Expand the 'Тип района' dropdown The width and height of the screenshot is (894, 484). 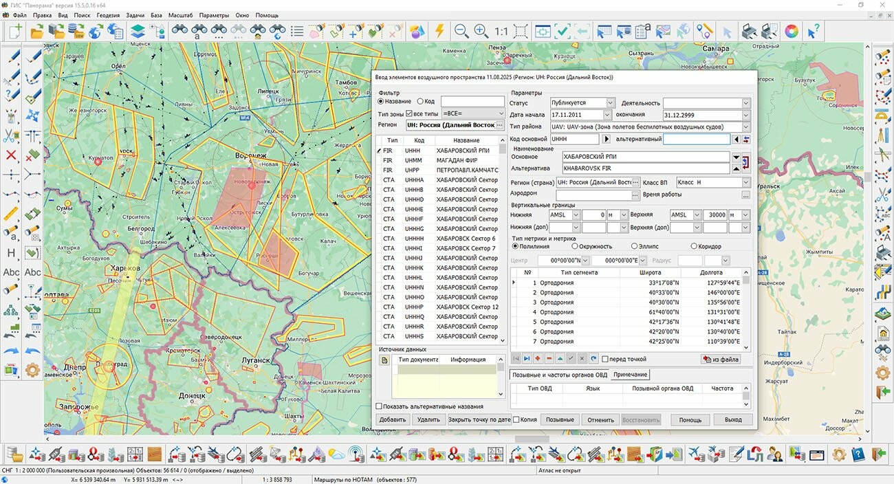click(x=745, y=127)
